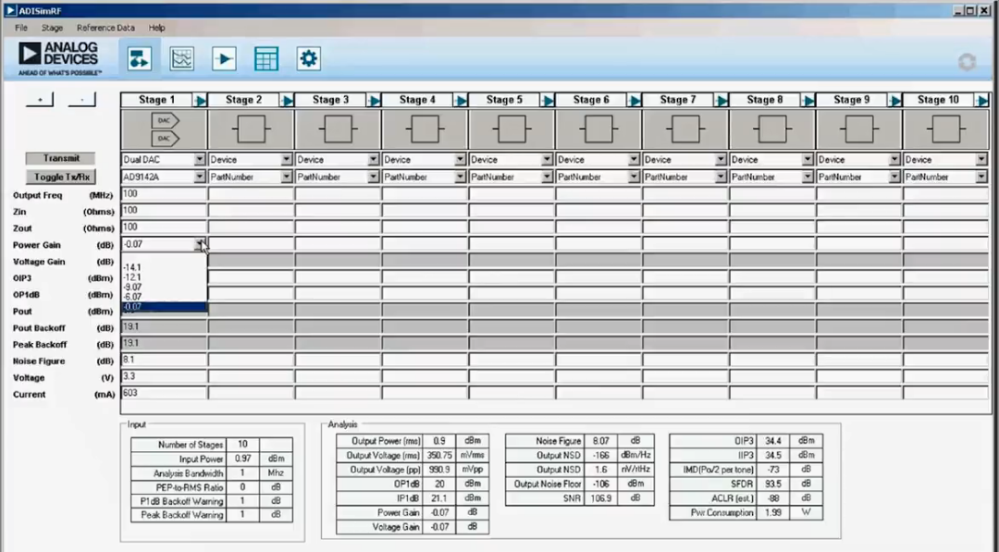The width and height of the screenshot is (999, 552).
Task: Open the PartNumber dropdown in Stage 6
Action: click(634, 177)
